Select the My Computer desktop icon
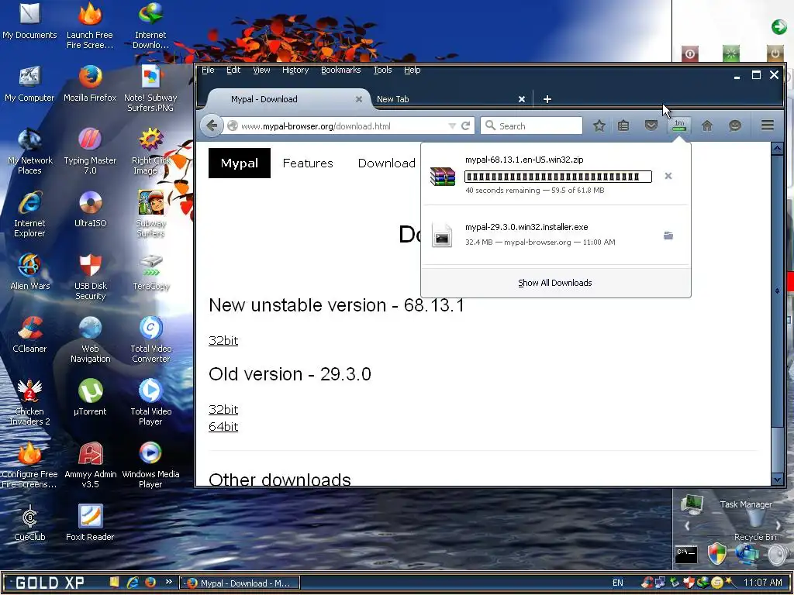Viewport: 794px width, 595px height. click(29, 84)
